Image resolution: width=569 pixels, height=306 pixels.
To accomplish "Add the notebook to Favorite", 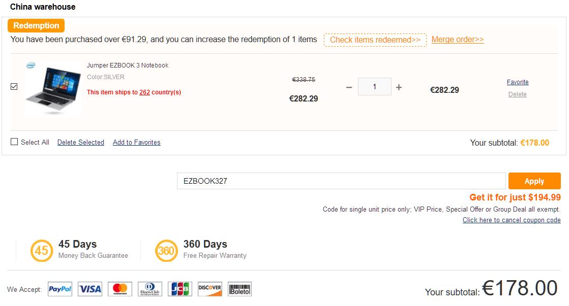I will pyautogui.click(x=518, y=82).
